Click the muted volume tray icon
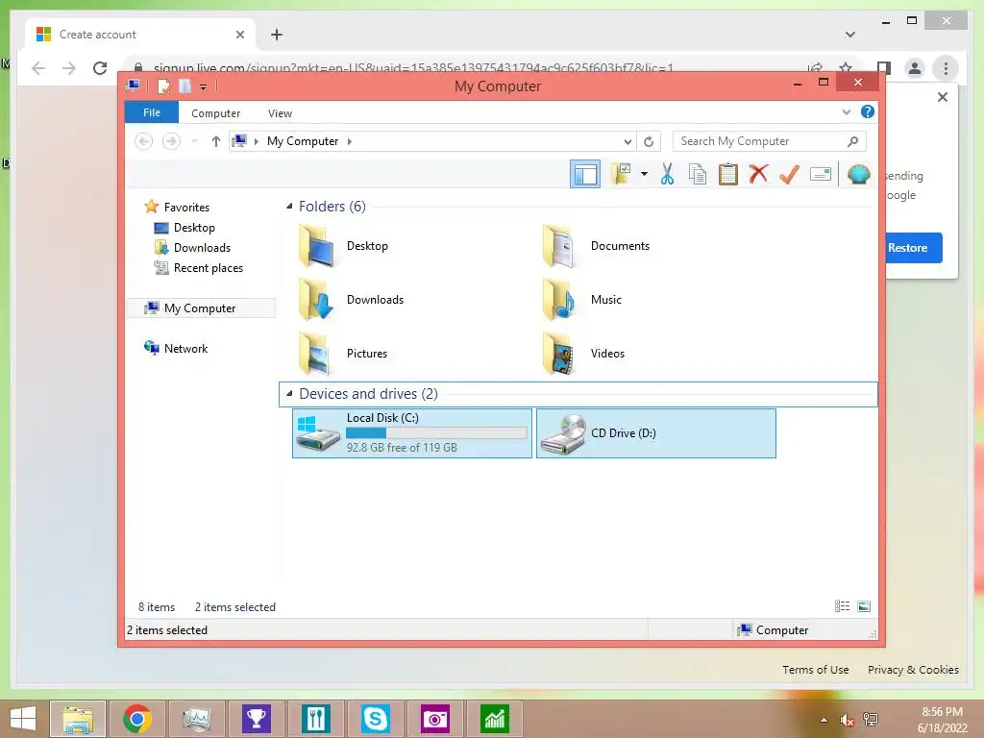984x738 pixels. [847, 720]
